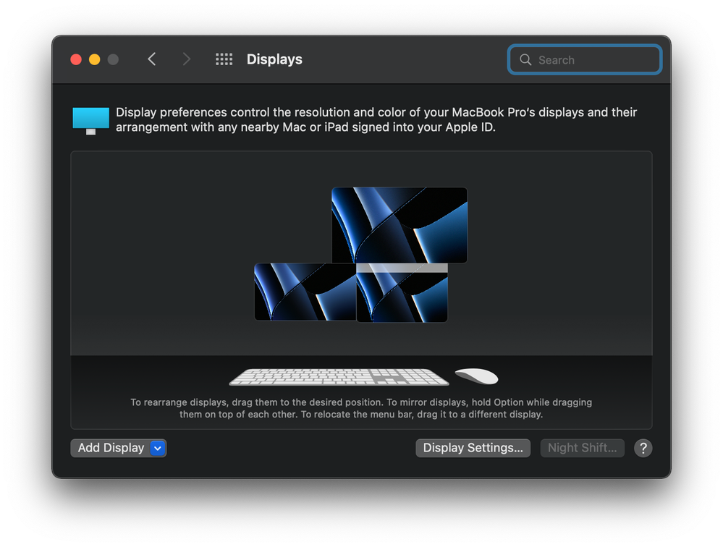
Task: Click the keyboard illustration
Action: (x=339, y=376)
